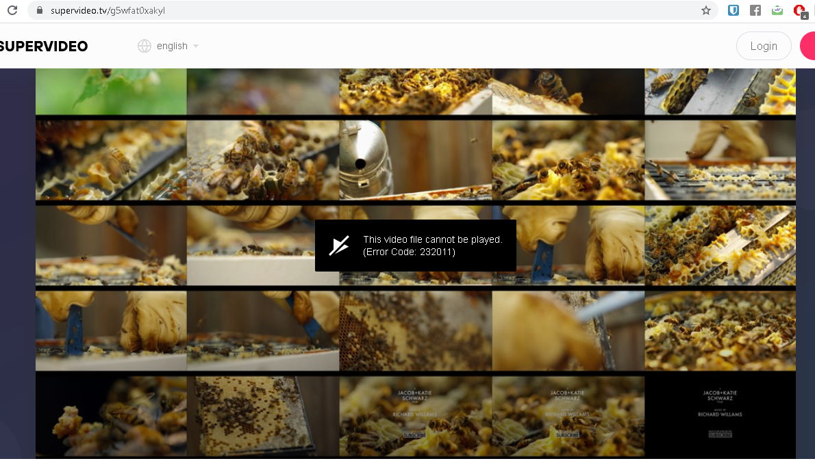Expand the english language dropdown arrow

pyautogui.click(x=196, y=47)
